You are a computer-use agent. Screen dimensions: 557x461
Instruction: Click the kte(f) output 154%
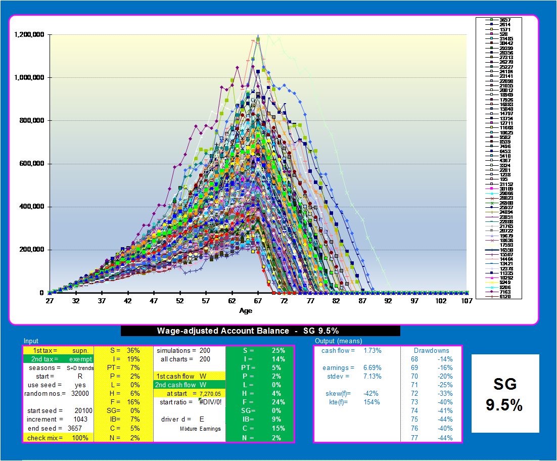(372, 402)
